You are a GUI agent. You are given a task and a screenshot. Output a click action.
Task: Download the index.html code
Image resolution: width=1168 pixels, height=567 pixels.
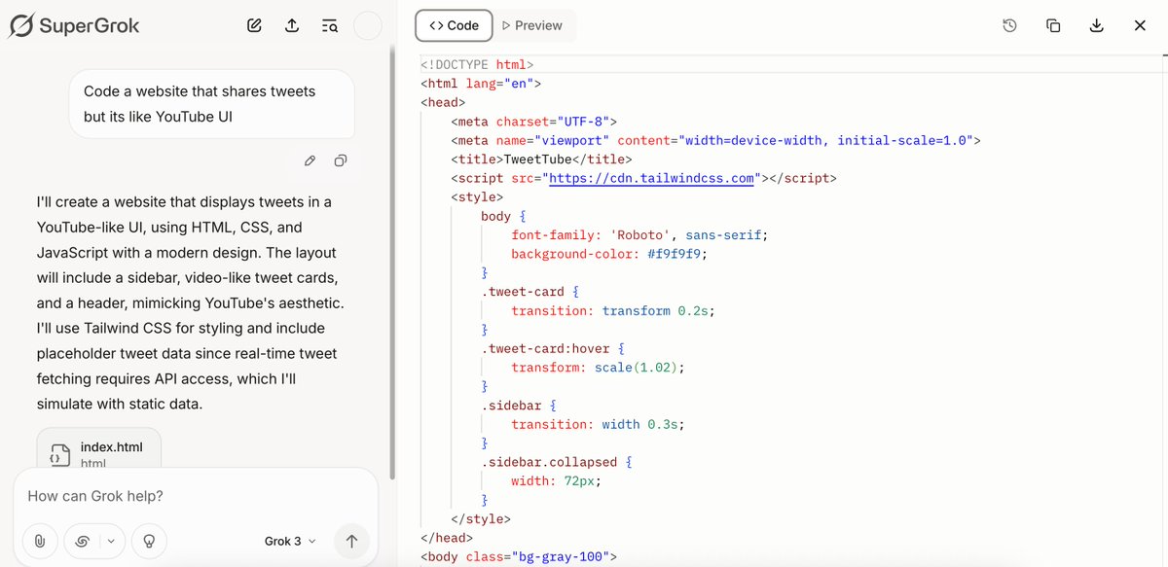1096,25
